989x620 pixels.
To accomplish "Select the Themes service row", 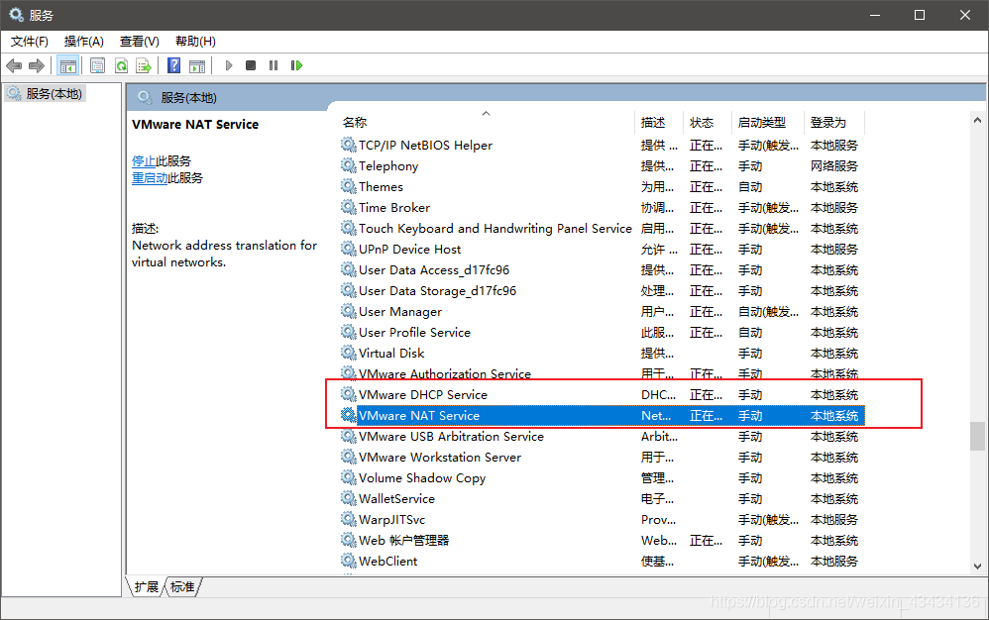I will (x=603, y=187).
